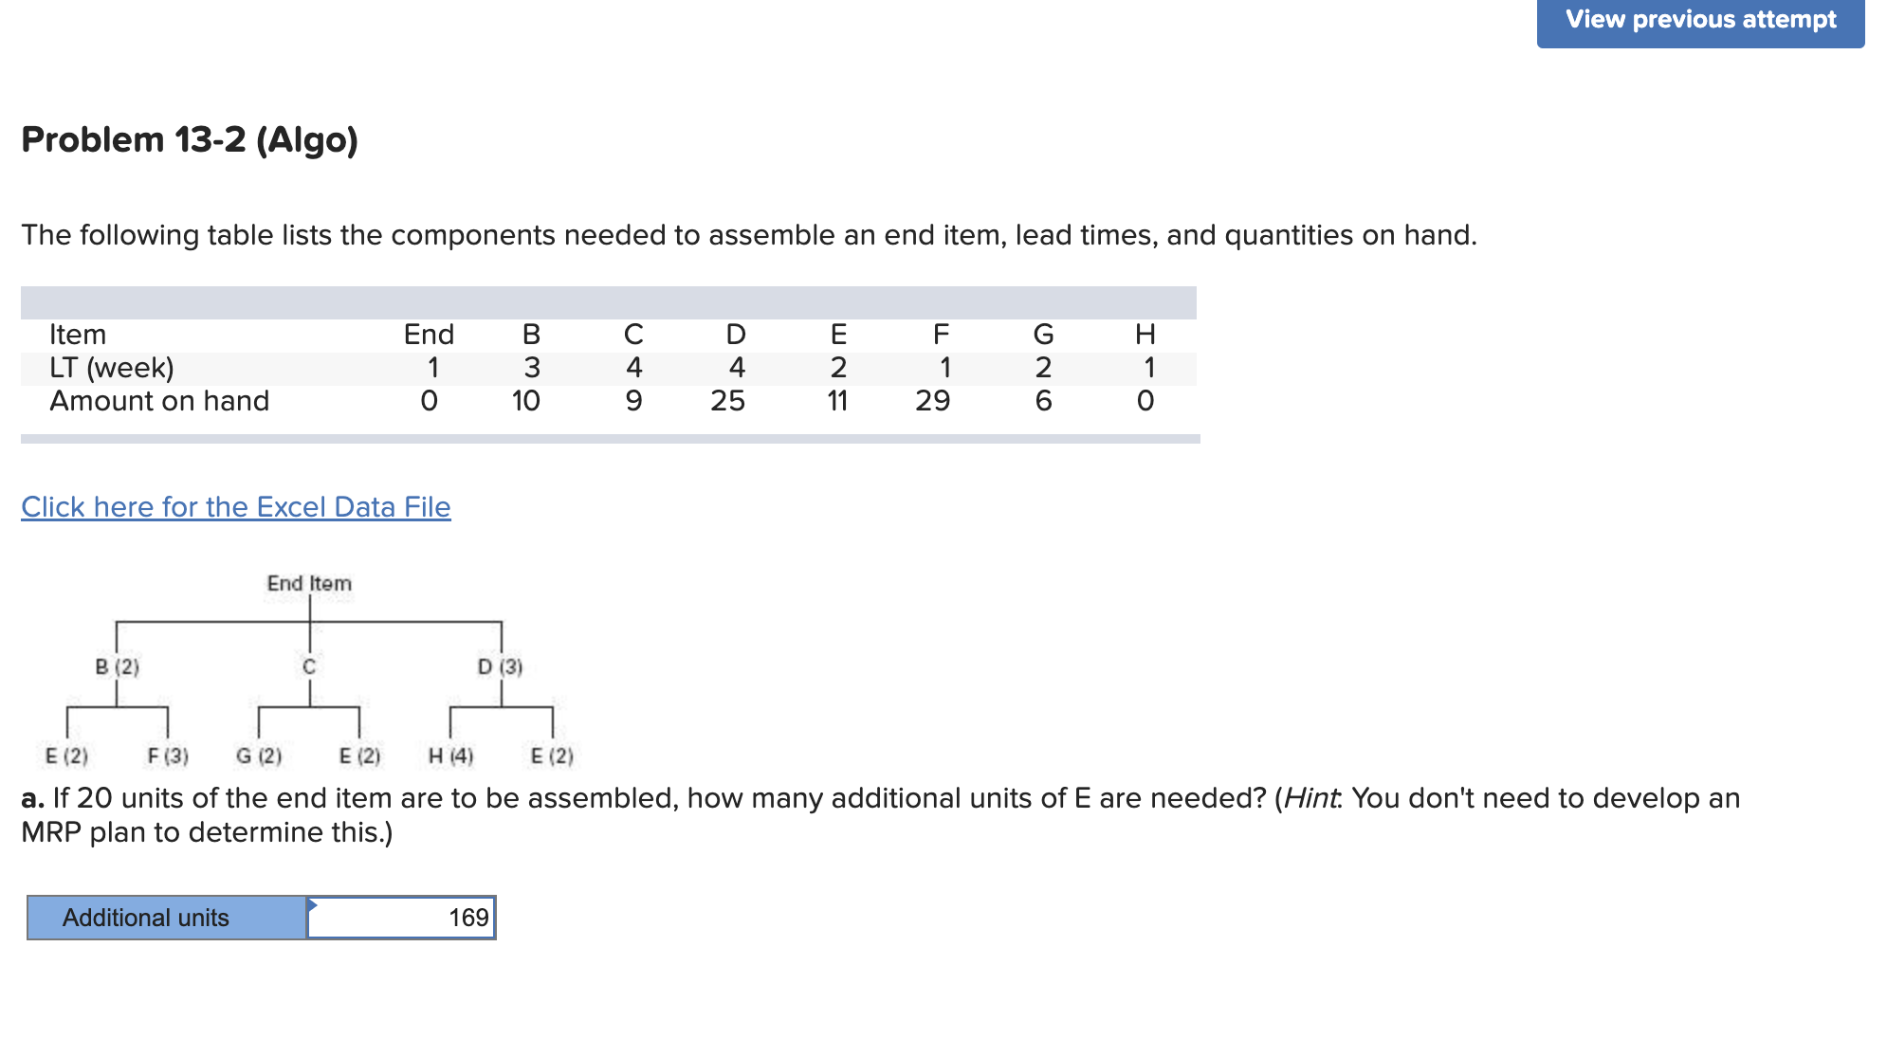Click the LT (week) row label

112,367
